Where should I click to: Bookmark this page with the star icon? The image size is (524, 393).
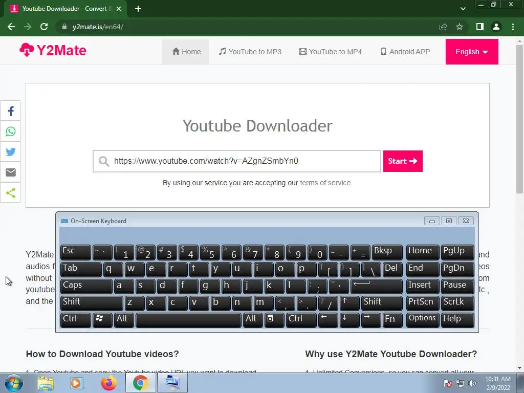[460, 27]
